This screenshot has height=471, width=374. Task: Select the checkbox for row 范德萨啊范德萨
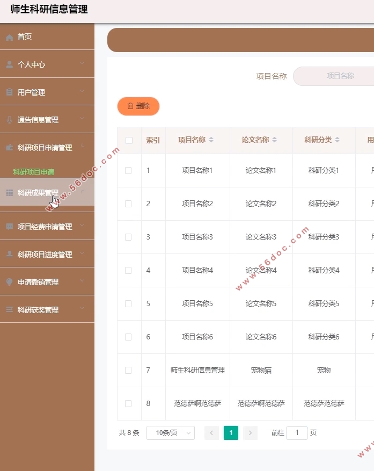point(128,403)
